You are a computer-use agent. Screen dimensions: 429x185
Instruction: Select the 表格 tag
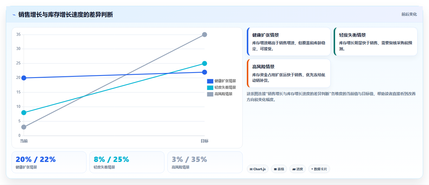[279, 169]
